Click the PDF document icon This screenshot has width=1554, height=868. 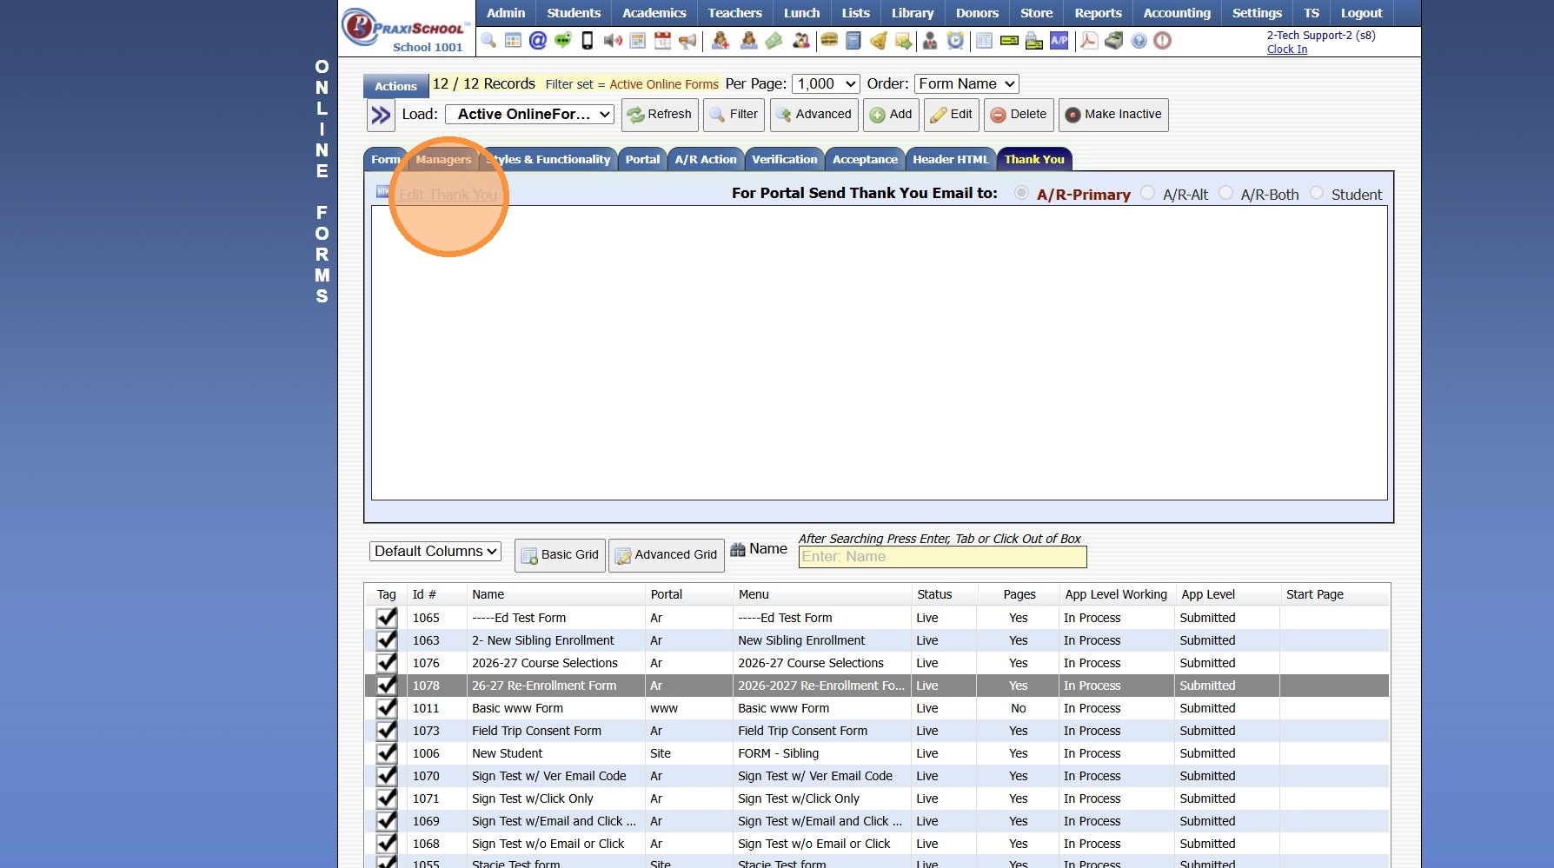coord(1088,41)
